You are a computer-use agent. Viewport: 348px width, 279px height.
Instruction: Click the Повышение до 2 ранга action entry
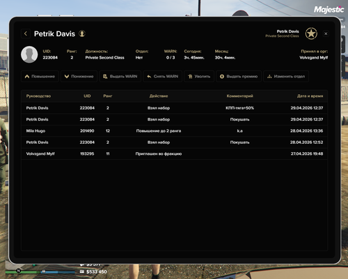click(x=159, y=131)
